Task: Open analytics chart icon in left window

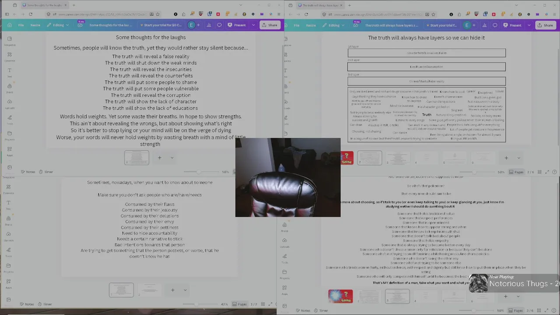Action: [x=209, y=25]
